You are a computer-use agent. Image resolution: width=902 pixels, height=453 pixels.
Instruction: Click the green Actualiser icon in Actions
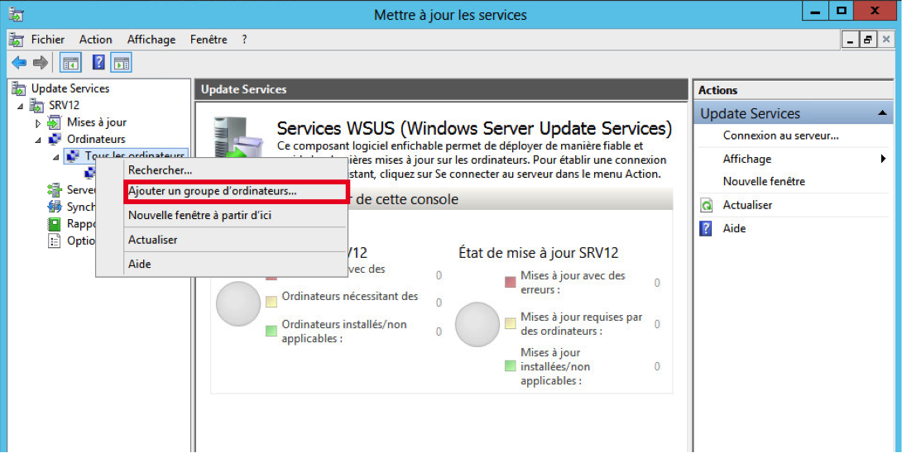[x=706, y=205]
